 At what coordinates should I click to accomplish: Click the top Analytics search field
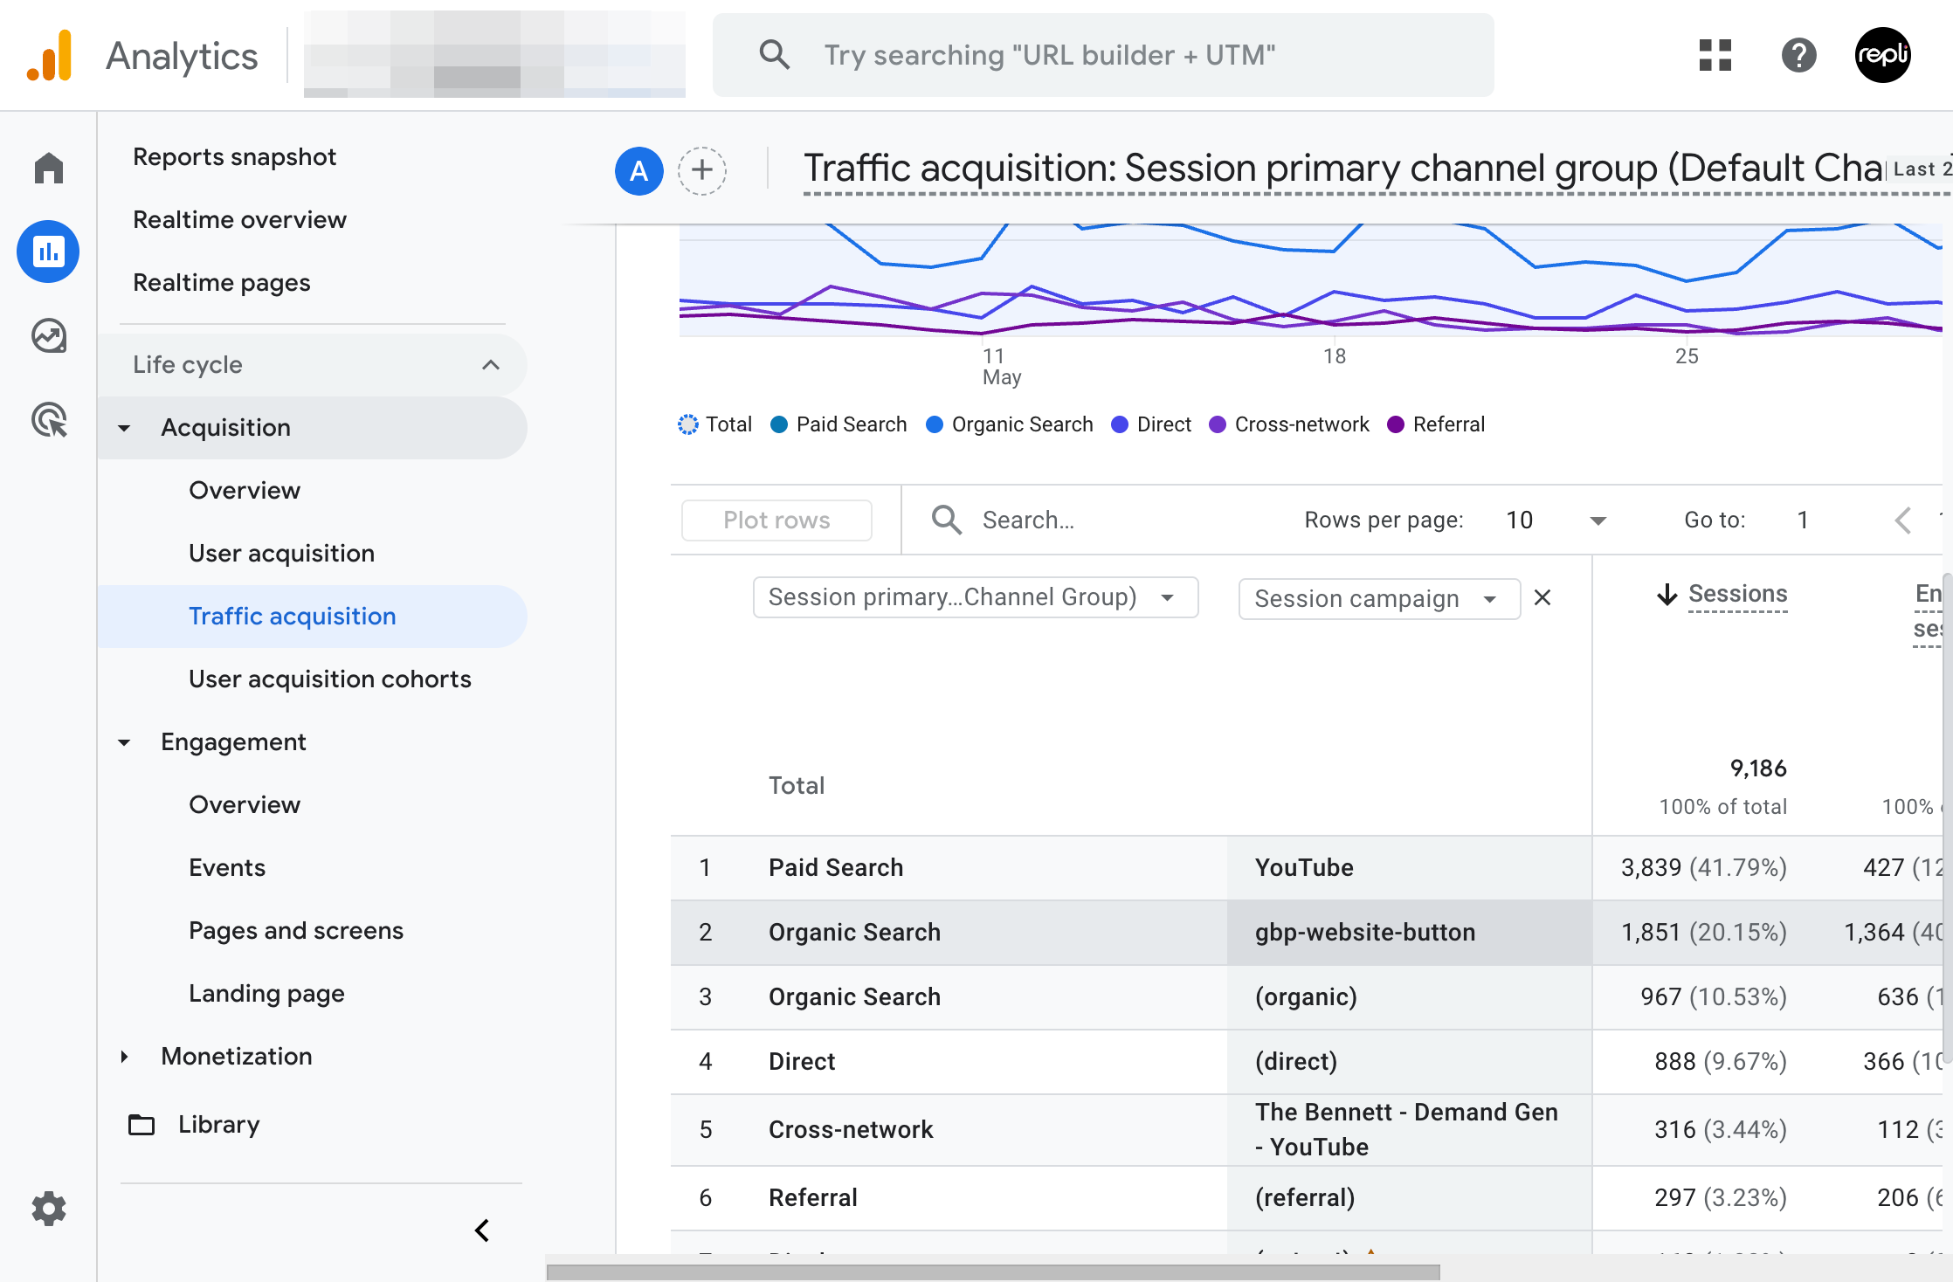tap(1103, 55)
